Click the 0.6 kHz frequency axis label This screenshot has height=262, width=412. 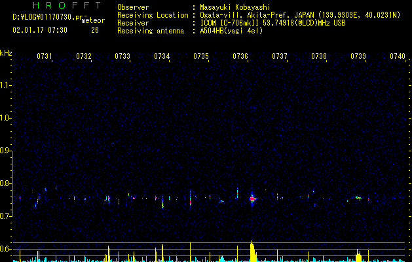[x=5, y=249]
